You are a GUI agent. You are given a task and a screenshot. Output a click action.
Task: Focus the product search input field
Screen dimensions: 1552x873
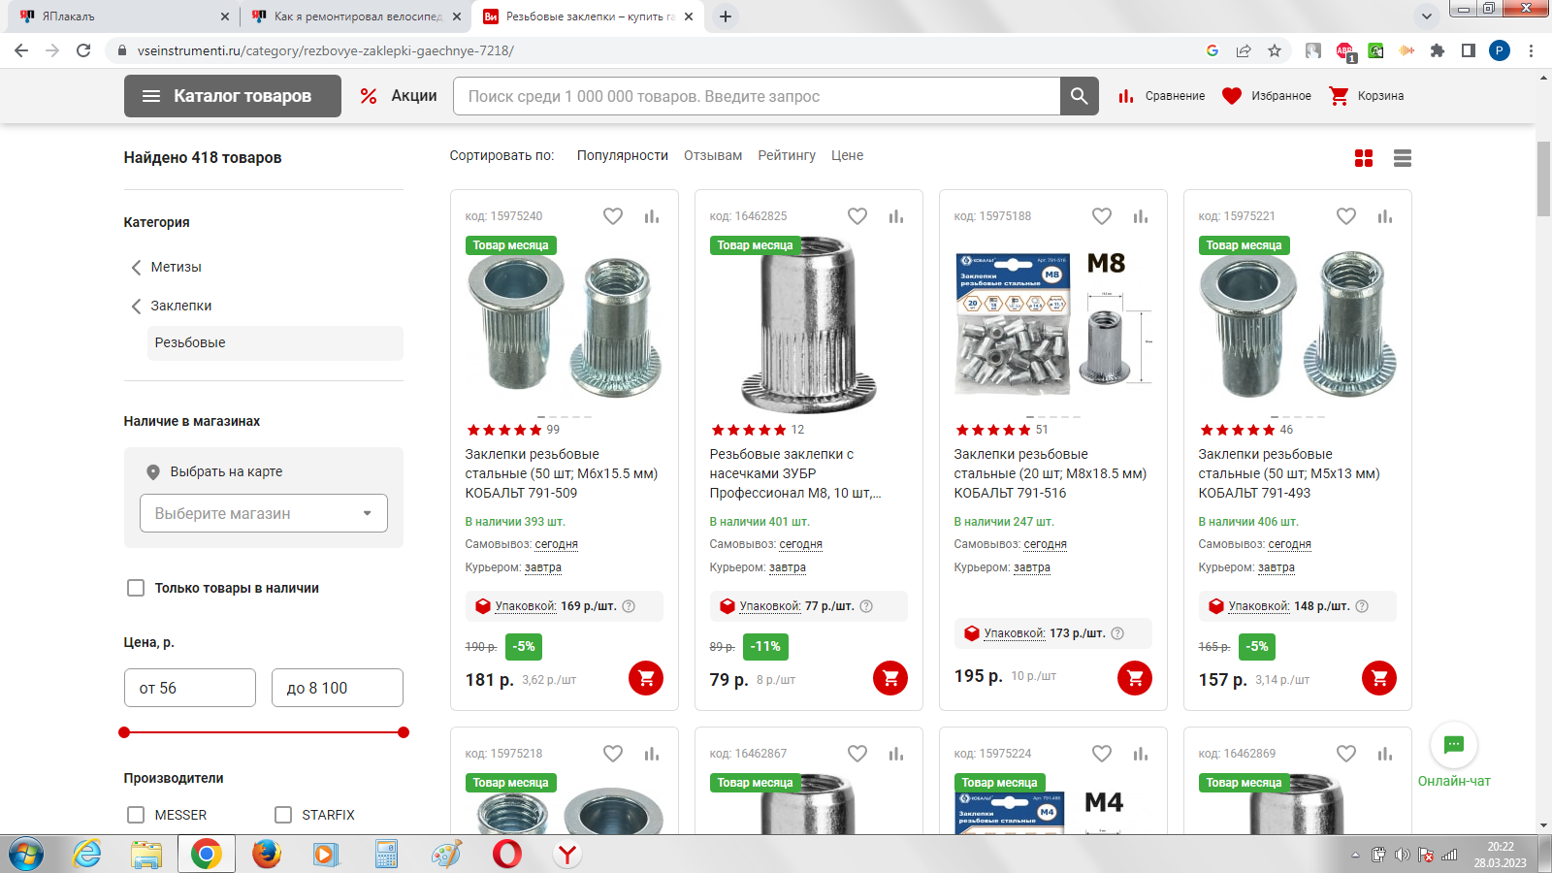point(757,96)
